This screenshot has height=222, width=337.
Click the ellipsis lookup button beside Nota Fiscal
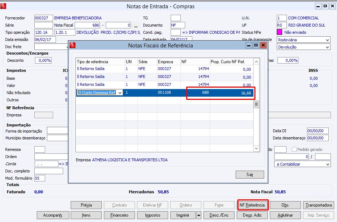136,25
